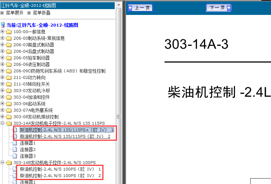Viewport: 271px width, 184px height.
Task: Click the icon beside 菜单折叠
Action: pyautogui.click(x=29, y=13)
